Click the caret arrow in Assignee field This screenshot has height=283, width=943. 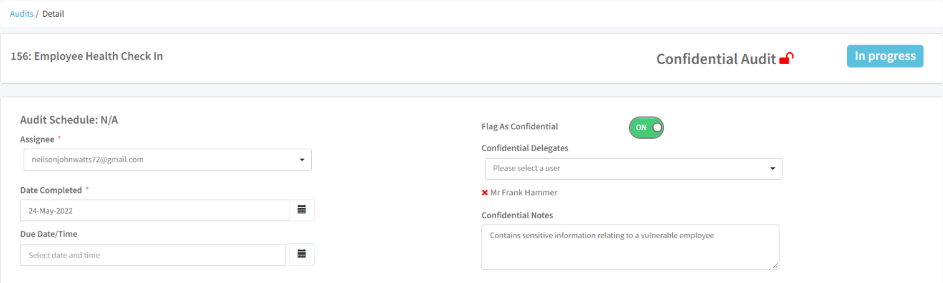coord(302,160)
